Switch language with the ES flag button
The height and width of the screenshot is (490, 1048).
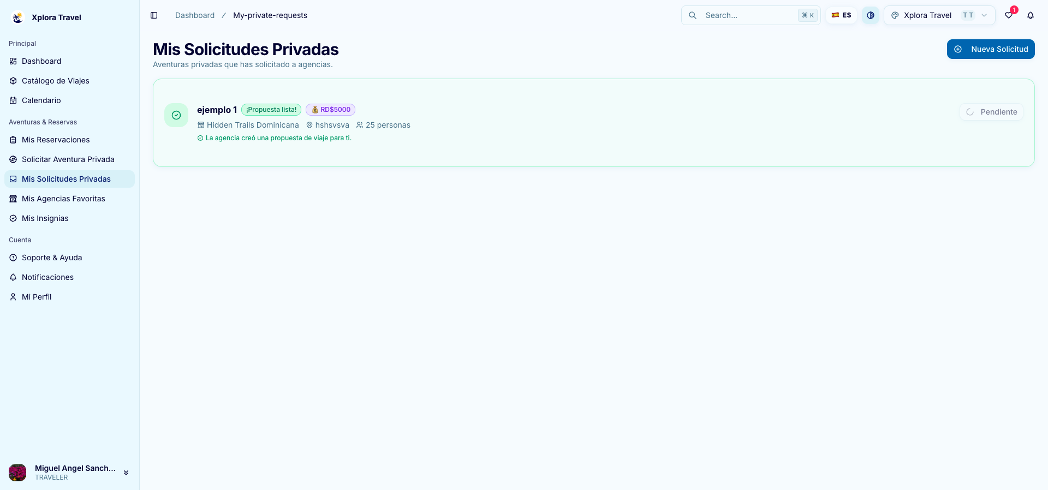841,15
